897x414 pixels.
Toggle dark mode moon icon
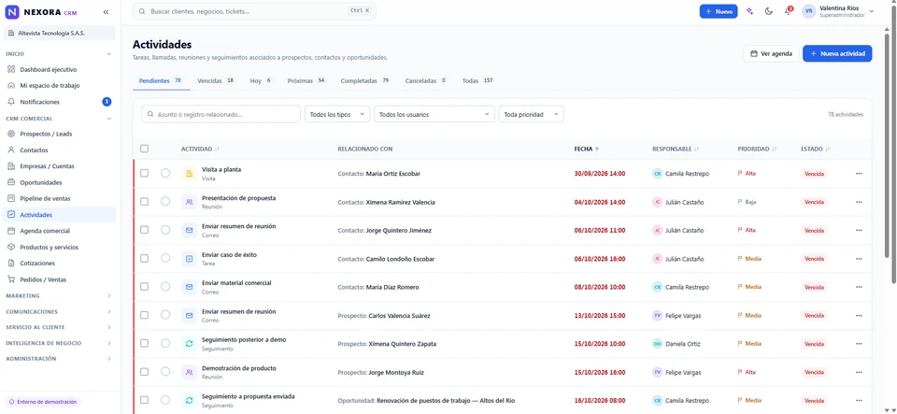click(x=769, y=11)
